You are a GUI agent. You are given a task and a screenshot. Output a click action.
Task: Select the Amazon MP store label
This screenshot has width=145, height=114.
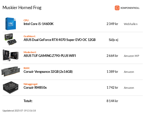[131, 56]
